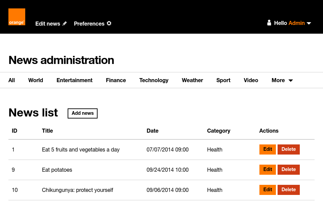Click the Orange logo in header
Image resolution: width=323 pixels, height=202 pixels.
pos(17,17)
